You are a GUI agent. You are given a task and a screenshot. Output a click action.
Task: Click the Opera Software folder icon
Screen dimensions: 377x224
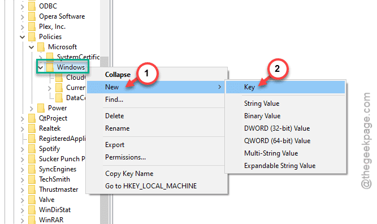[x=32, y=16]
